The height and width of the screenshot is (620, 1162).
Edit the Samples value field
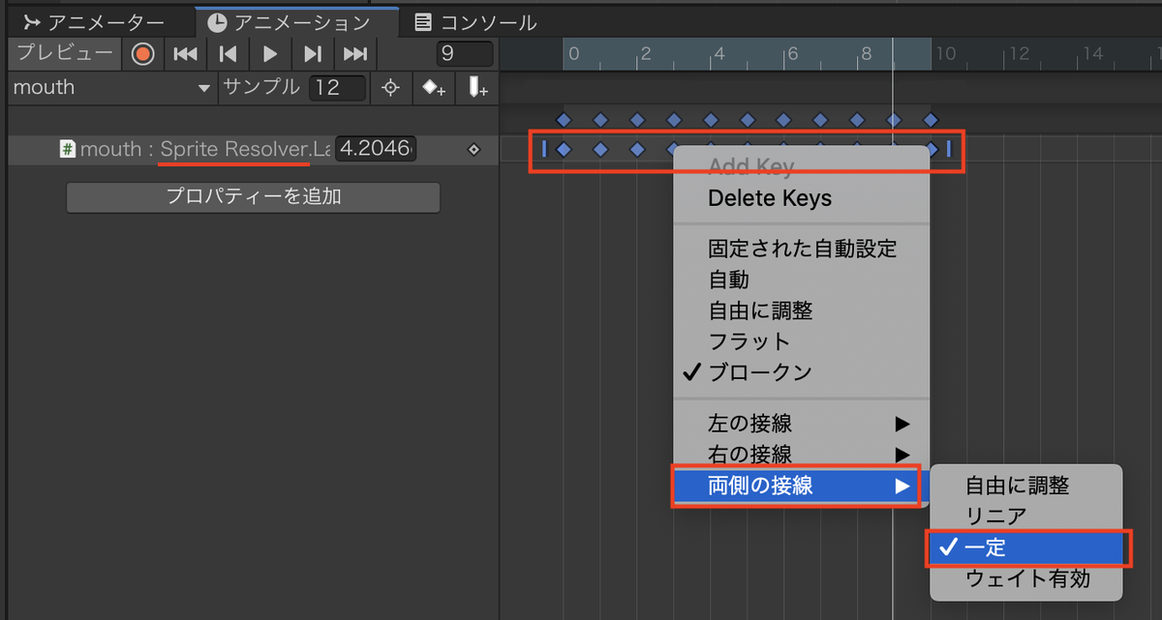click(x=337, y=88)
